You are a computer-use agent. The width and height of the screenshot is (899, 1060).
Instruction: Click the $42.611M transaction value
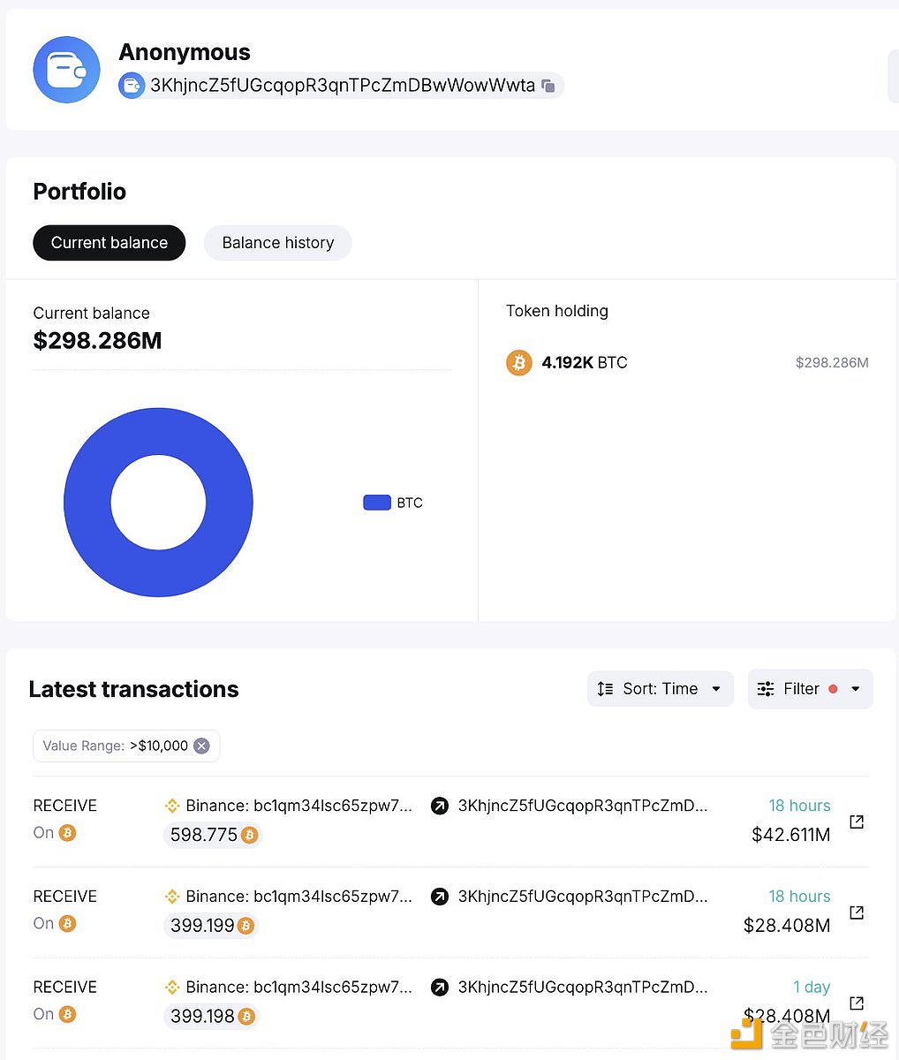791,835
